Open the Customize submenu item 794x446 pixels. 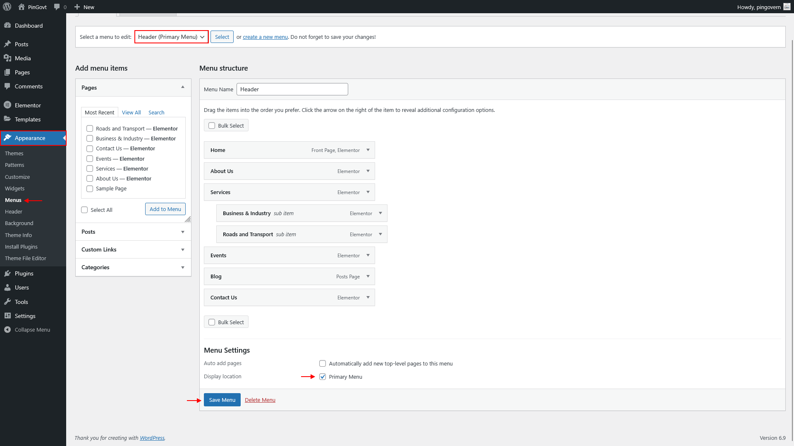tap(17, 177)
